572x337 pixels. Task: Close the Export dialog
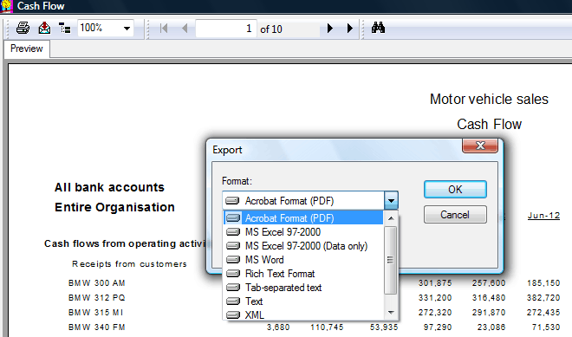pos(480,146)
